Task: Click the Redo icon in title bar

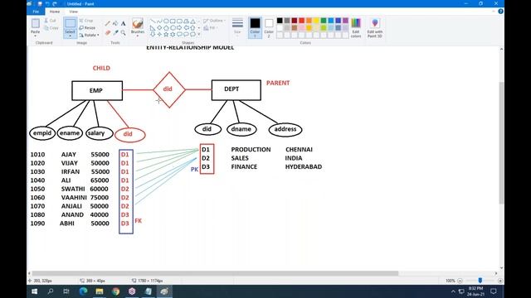Action: (x=55, y=3)
